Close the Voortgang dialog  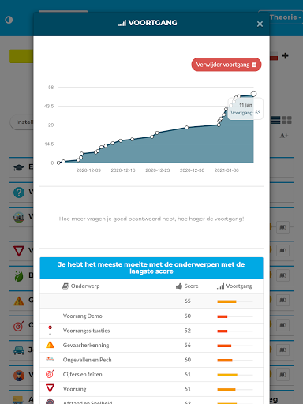click(x=260, y=24)
